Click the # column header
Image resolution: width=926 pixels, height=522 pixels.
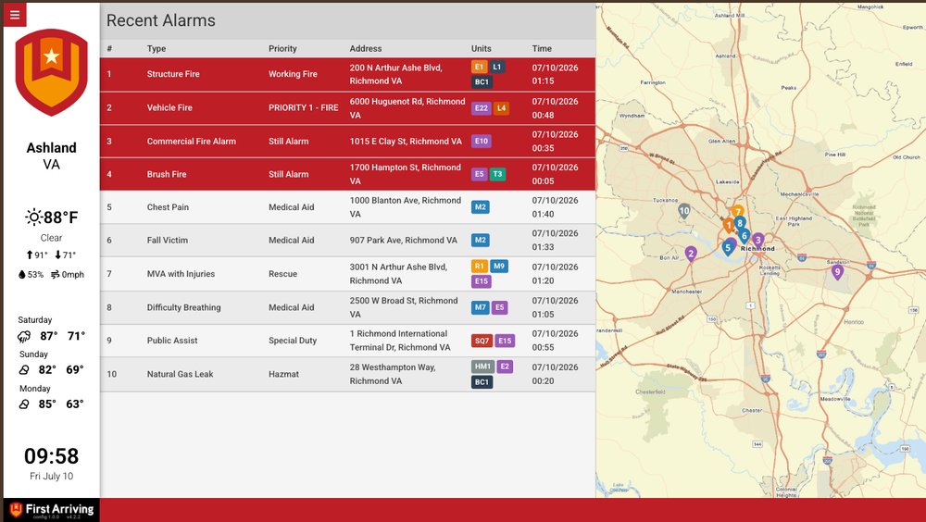pos(109,48)
